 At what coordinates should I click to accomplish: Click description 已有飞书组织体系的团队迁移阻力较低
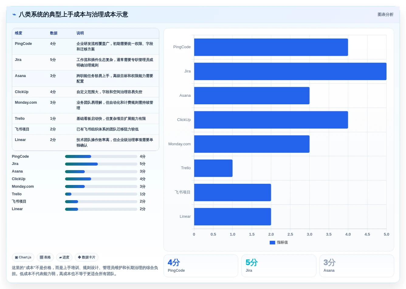coord(108,129)
